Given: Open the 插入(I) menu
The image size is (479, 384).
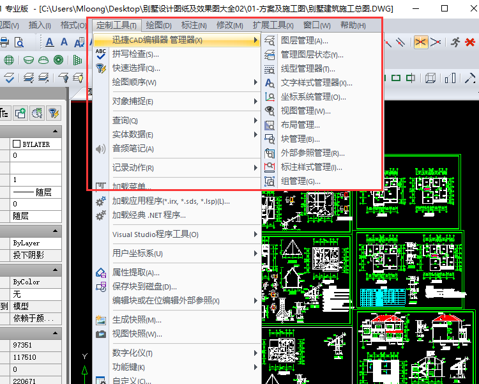Looking at the screenshot, I should [40, 26].
